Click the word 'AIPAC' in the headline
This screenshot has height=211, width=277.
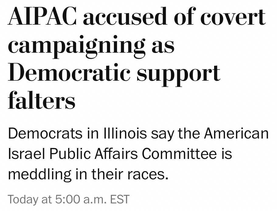[42, 17]
